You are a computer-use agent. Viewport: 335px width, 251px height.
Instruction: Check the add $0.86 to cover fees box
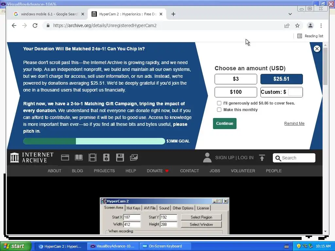click(x=219, y=103)
